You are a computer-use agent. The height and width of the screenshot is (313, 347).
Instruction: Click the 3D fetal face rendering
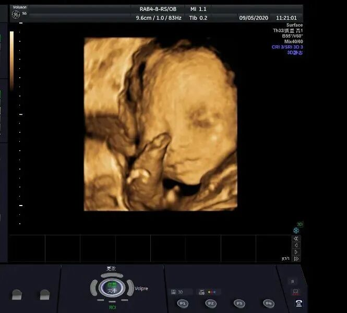tap(161, 124)
